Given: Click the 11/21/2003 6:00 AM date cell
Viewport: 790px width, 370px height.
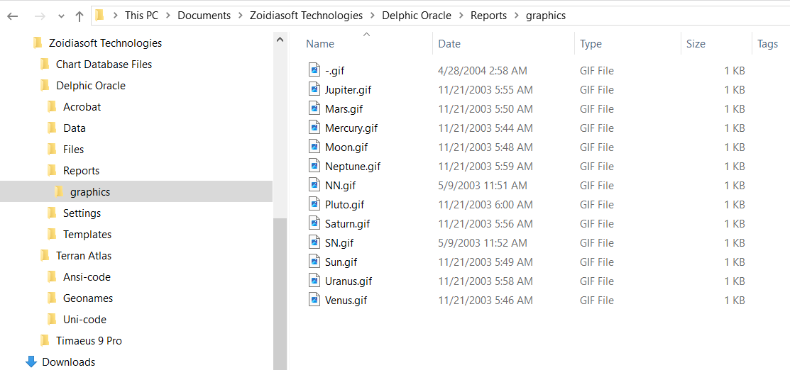Looking at the screenshot, I should [x=485, y=204].
